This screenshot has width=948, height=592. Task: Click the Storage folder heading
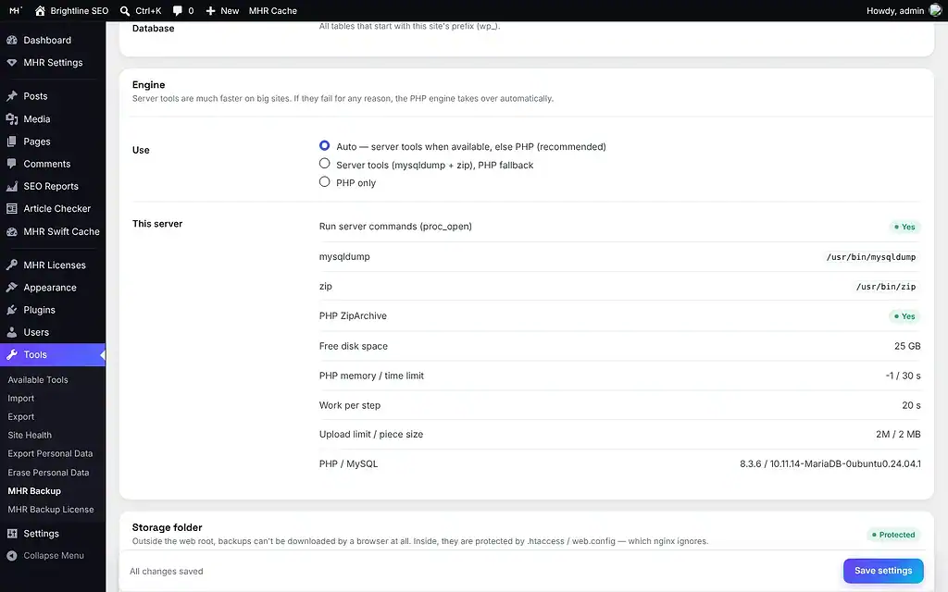(167, 527)
